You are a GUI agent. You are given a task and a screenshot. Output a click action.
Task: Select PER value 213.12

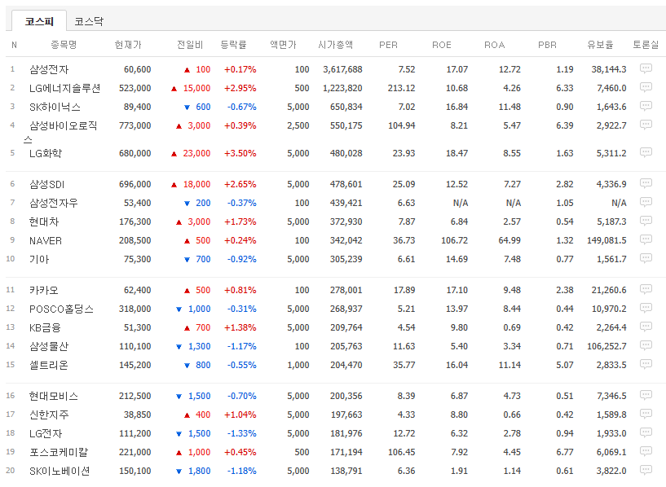(x=401, y=88)
